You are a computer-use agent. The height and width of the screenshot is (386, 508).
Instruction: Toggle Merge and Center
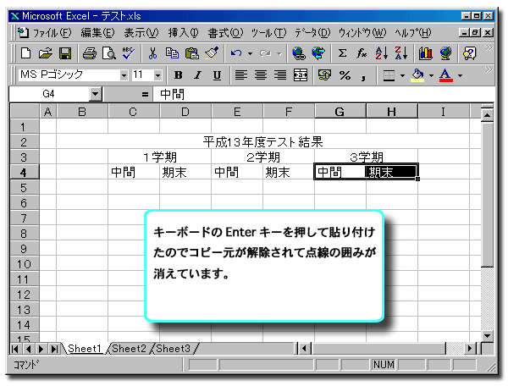click(x=301, y=75)
